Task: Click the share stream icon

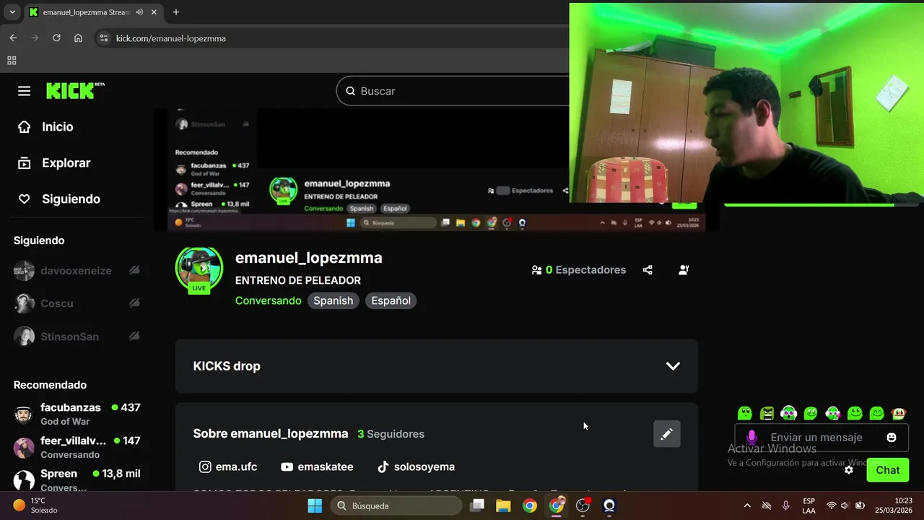Action: coord(648,270)
